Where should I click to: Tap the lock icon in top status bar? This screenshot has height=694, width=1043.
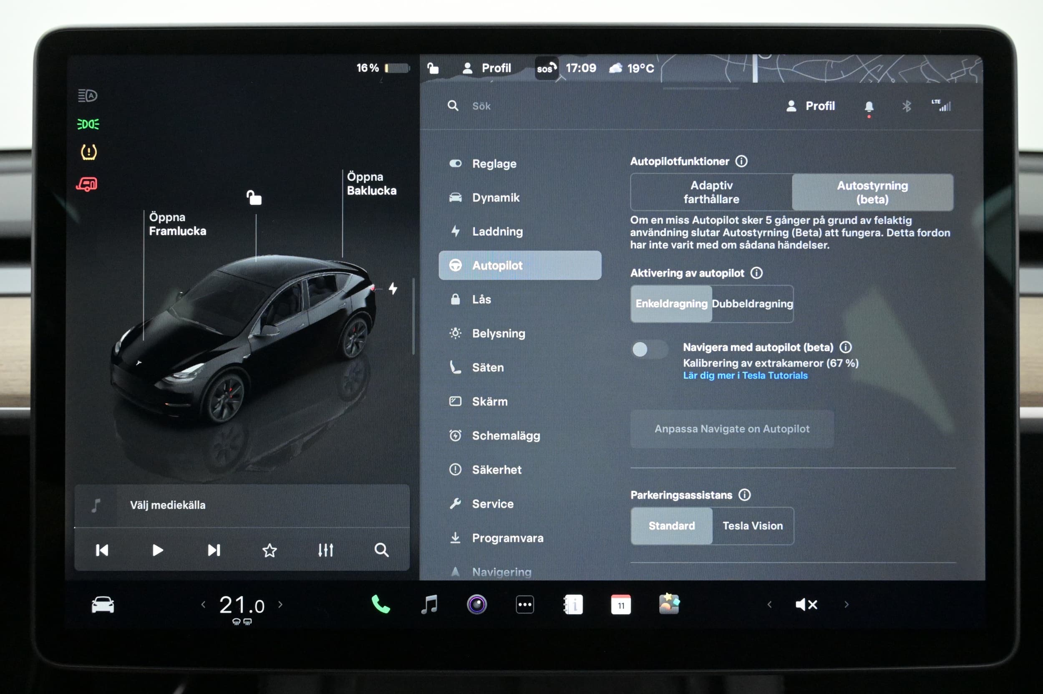coord(433,68)
